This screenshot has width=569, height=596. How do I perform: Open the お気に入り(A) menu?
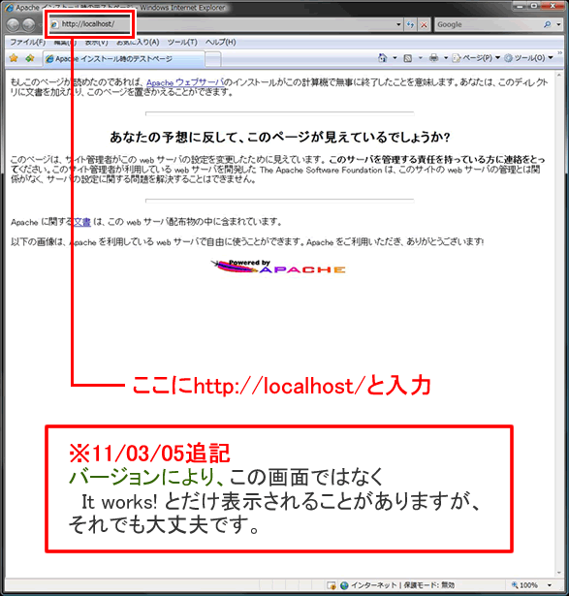pyautogui.click(x=138, y=42)
